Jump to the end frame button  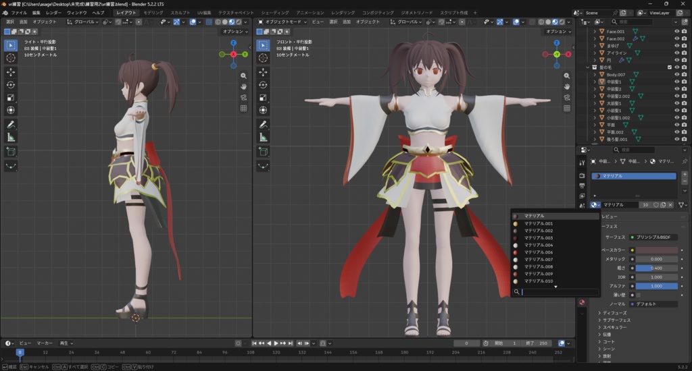tap(291, 343)
